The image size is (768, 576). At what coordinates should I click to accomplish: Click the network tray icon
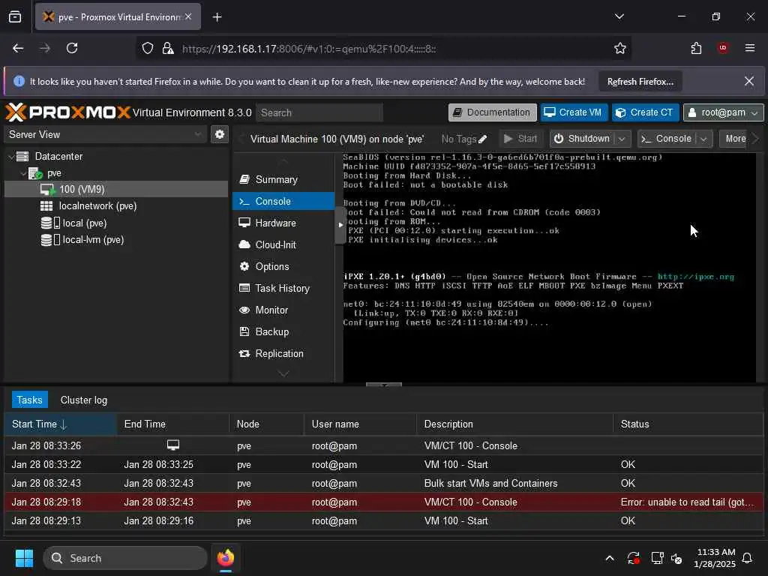[x=657, y=558]
